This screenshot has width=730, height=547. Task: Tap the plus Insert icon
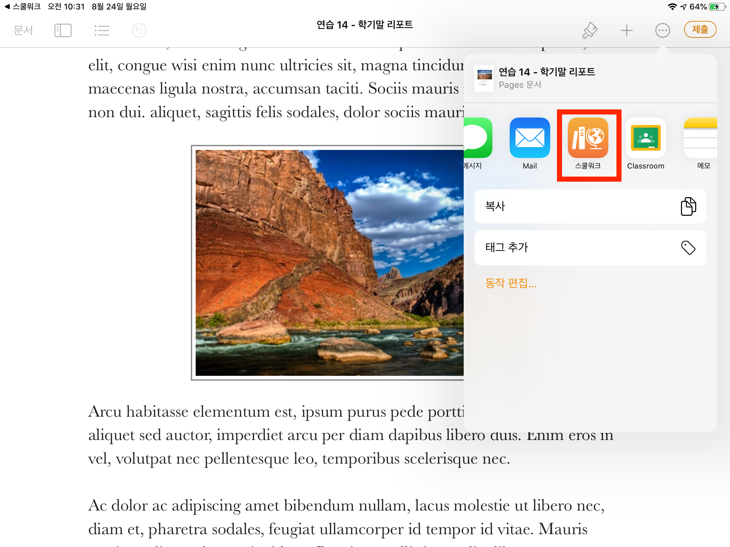point(626,30)
